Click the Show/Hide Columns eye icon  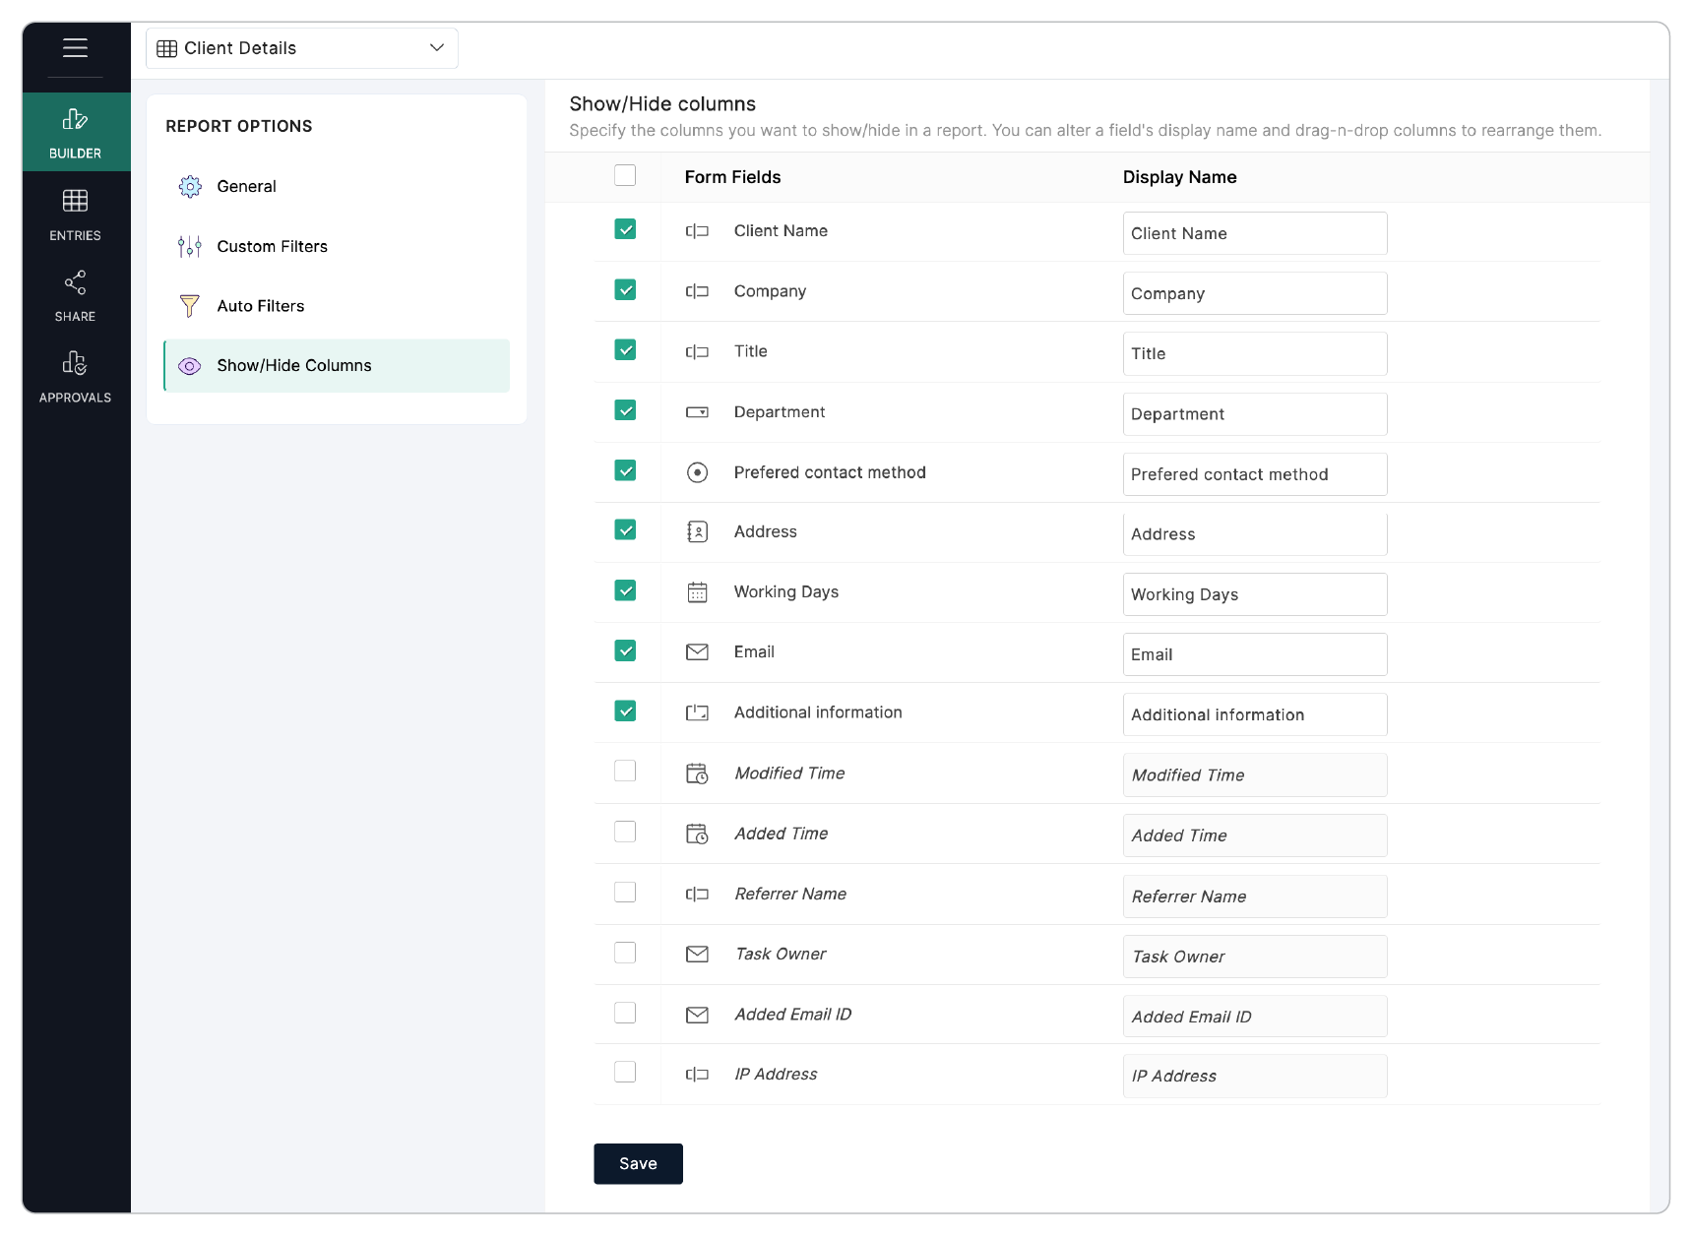(190, 366)
